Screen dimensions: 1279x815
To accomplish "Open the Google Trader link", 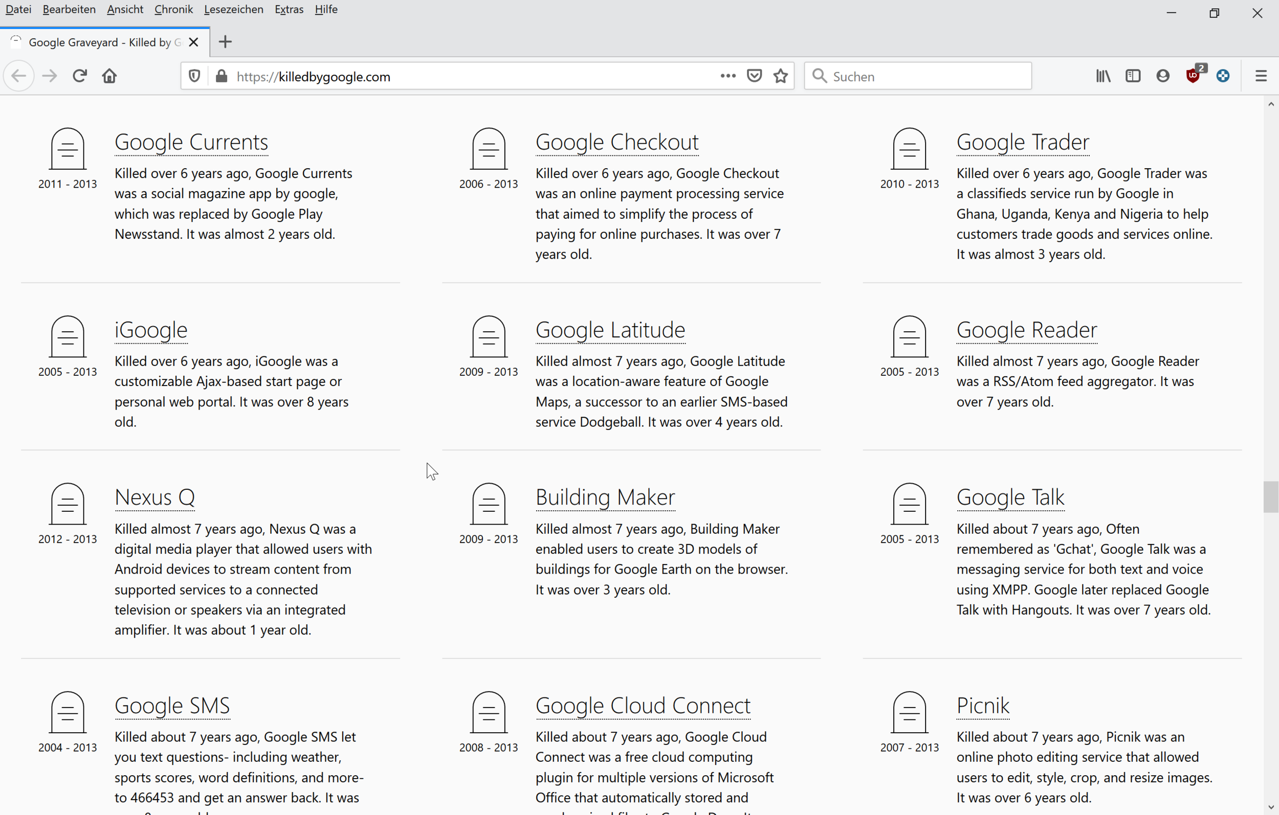I will [1023, 142].
